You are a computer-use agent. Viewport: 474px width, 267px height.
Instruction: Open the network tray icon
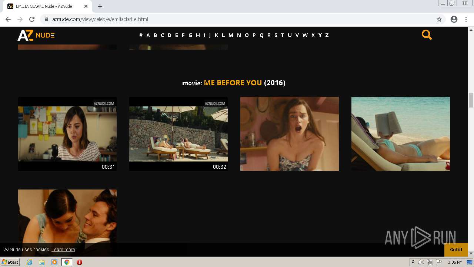pyautogui.click(x=430, y=262)
